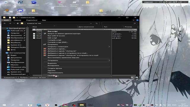Viewport: 190px width, 107px height.
Task: Click Explorer forward arrow
Action: tap(10, 23)
